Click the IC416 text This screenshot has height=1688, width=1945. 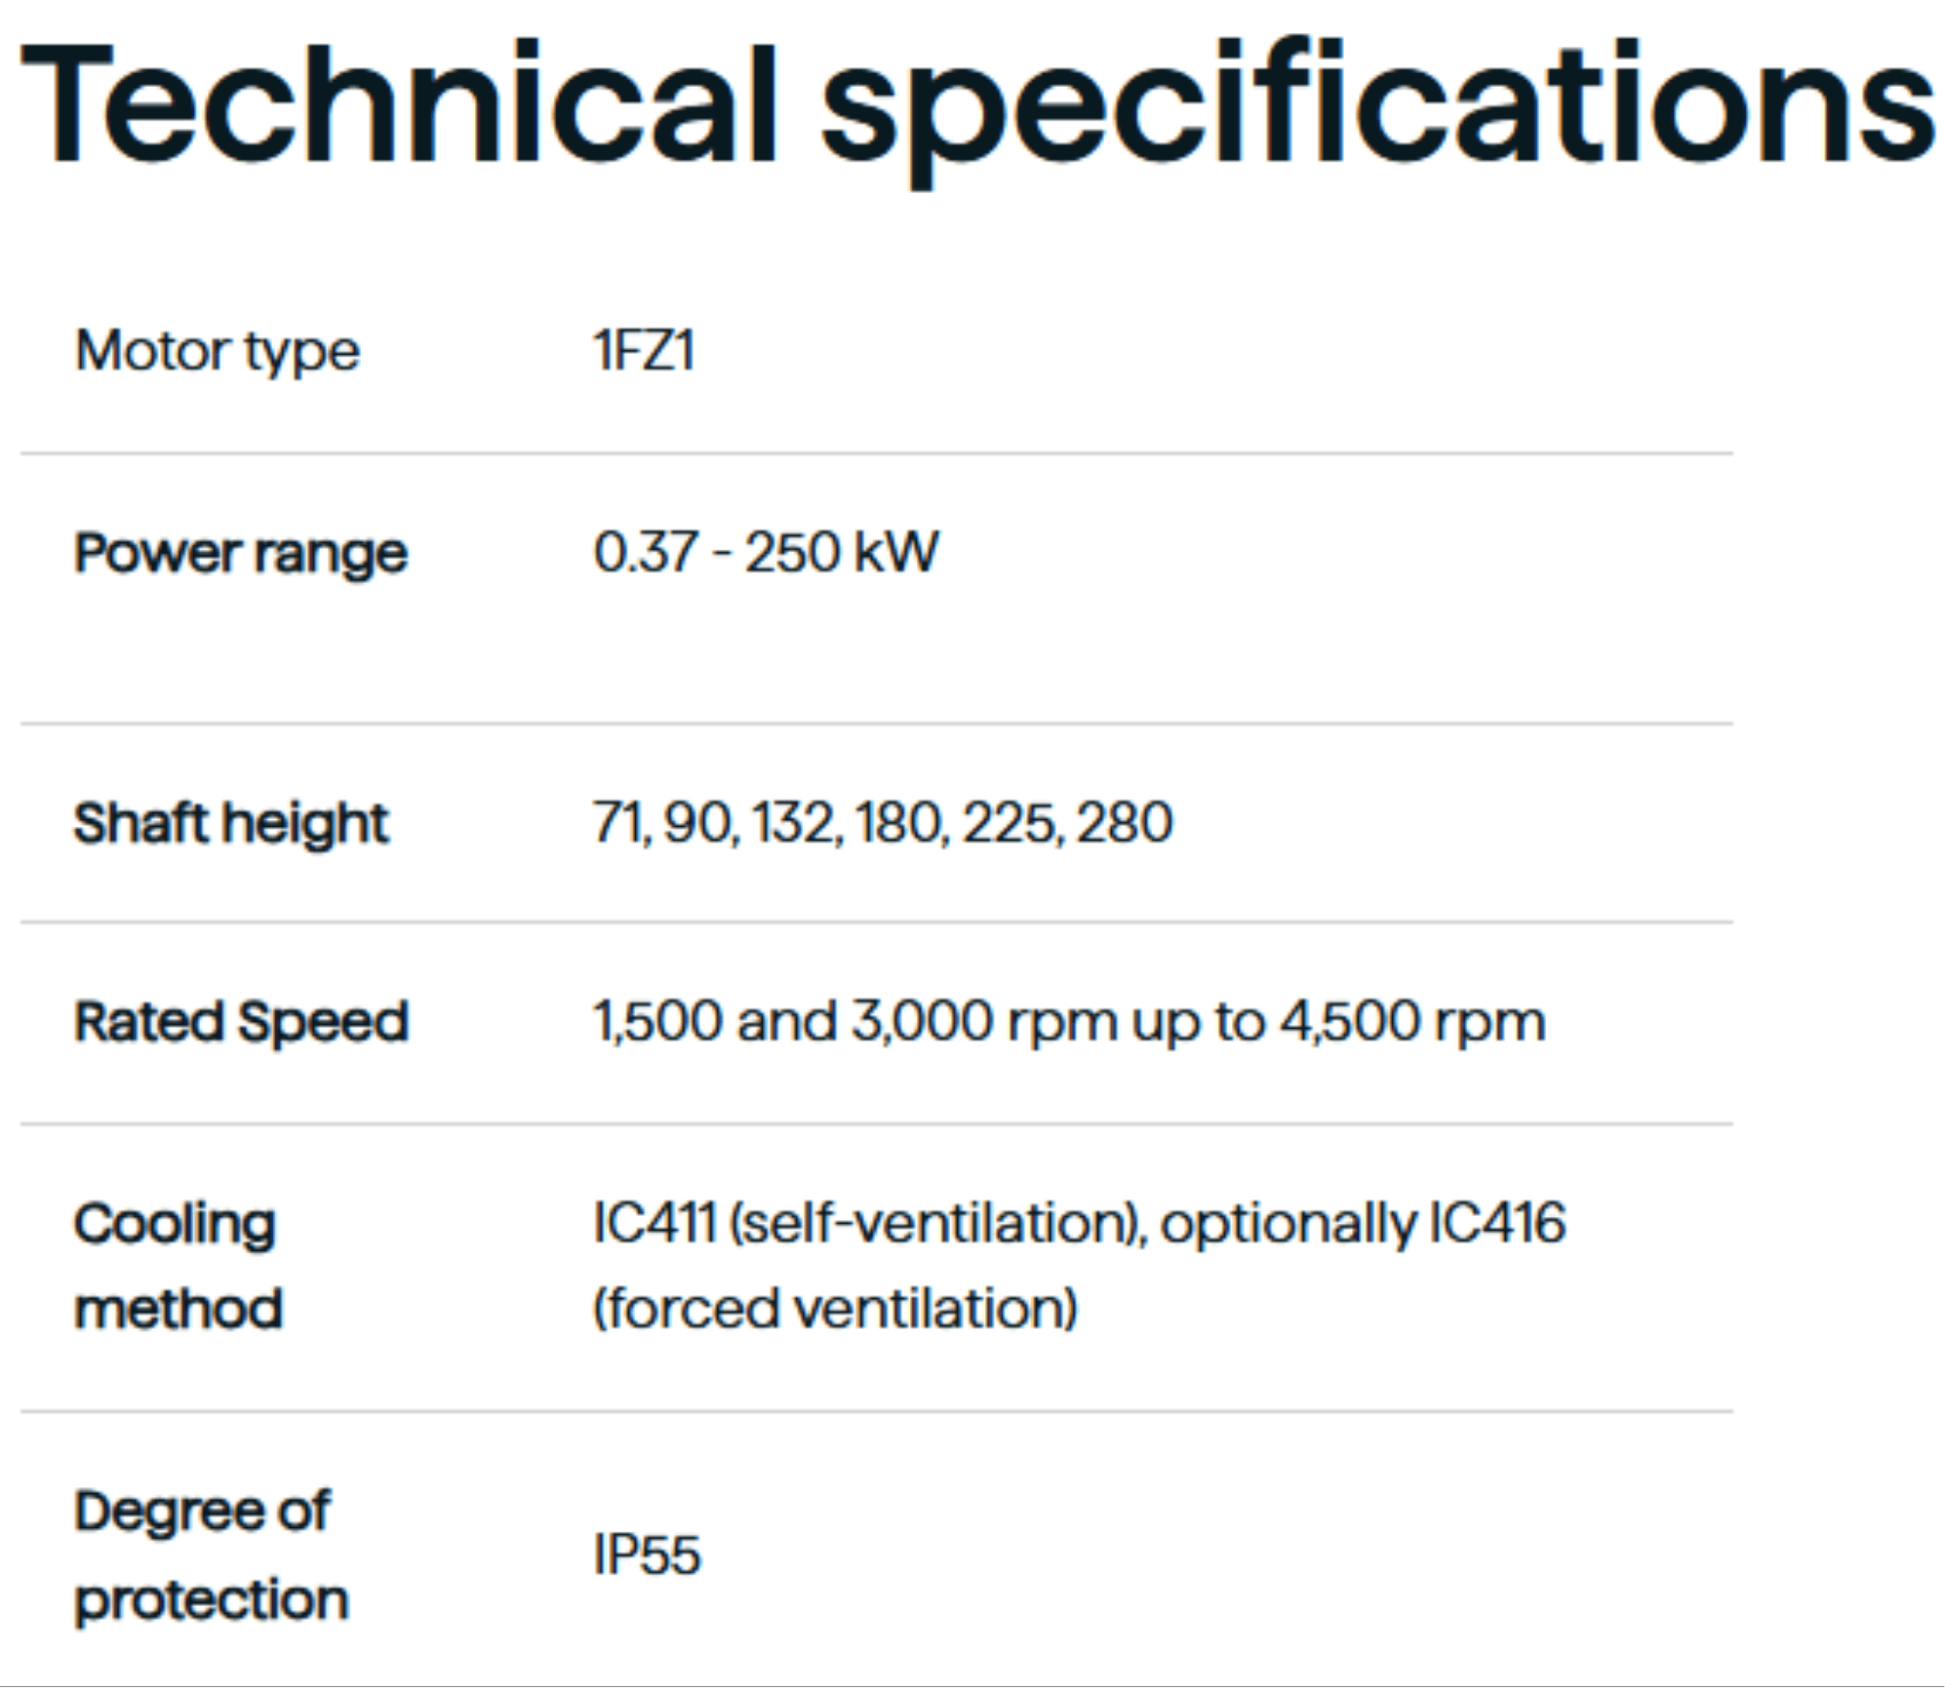pyautogui.click(x=1497, y=1223)
